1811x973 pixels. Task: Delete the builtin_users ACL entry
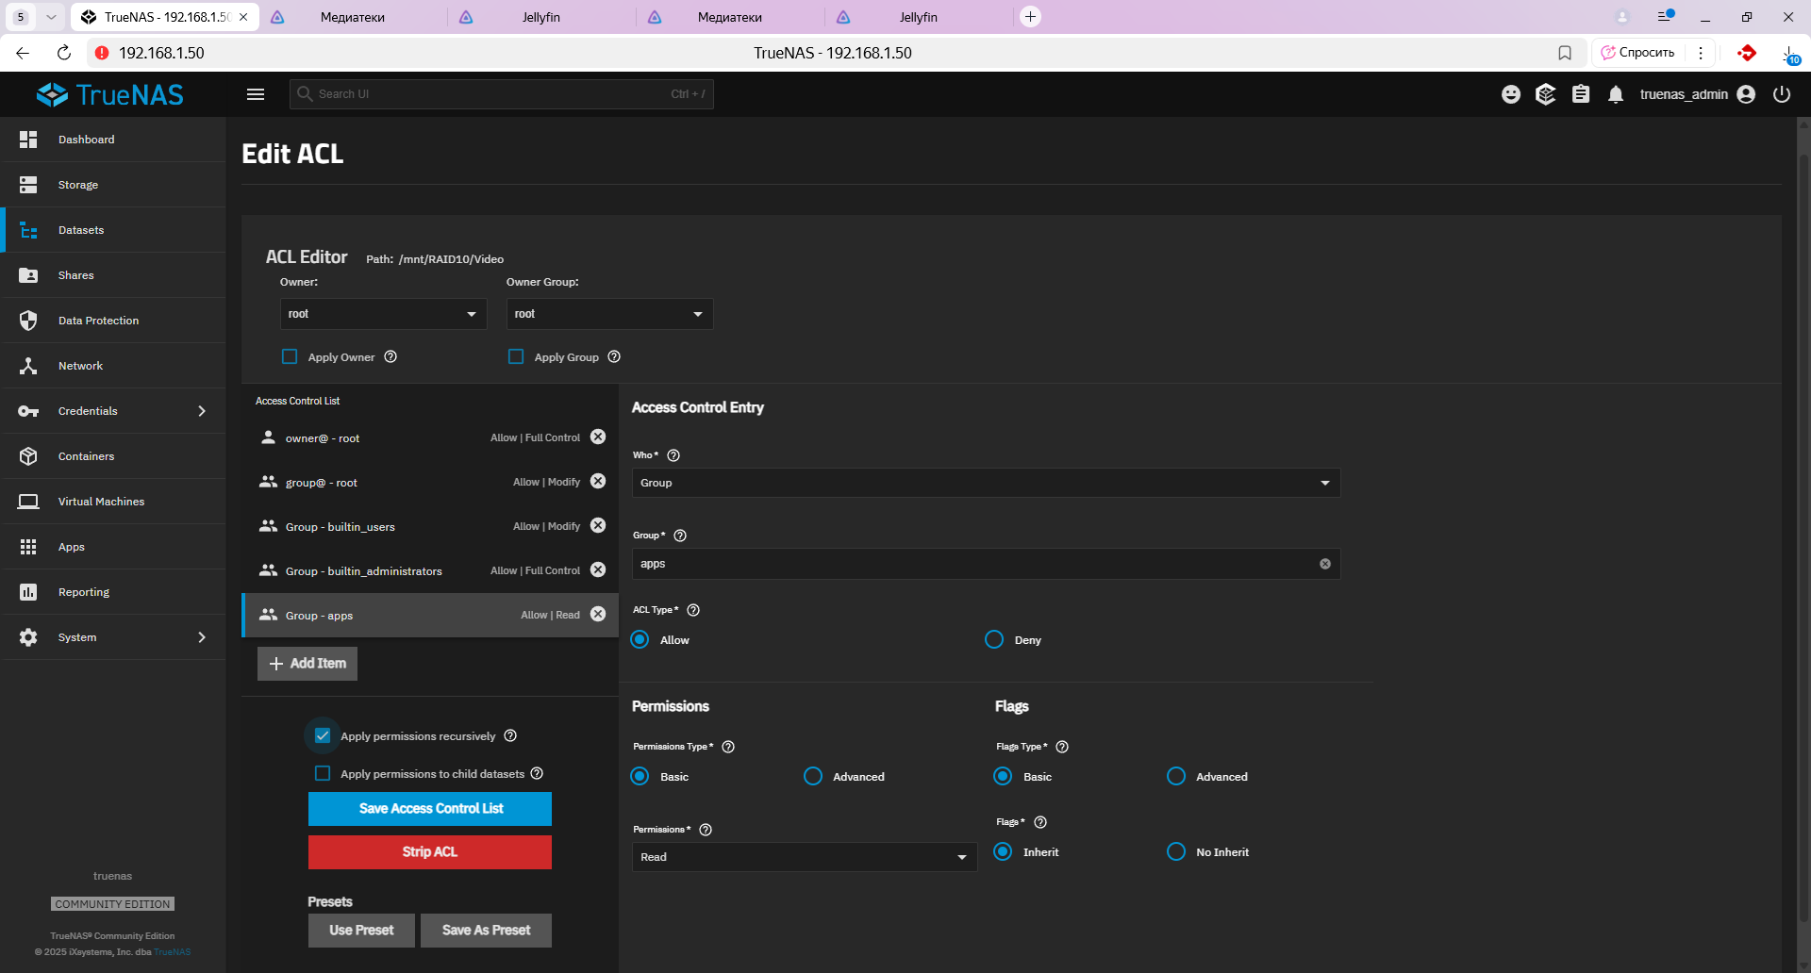coord(598,526)
